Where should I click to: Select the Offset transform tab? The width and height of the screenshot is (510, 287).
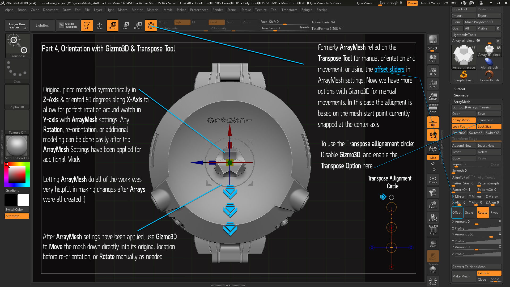[x=457, y=213]
